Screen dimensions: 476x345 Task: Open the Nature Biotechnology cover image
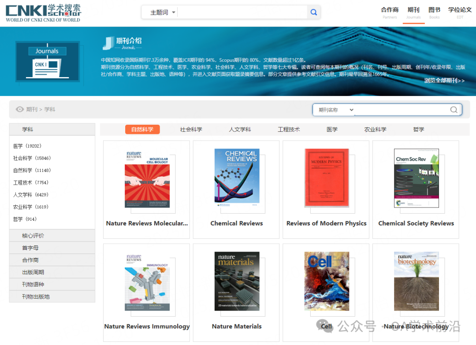[416, 281]
